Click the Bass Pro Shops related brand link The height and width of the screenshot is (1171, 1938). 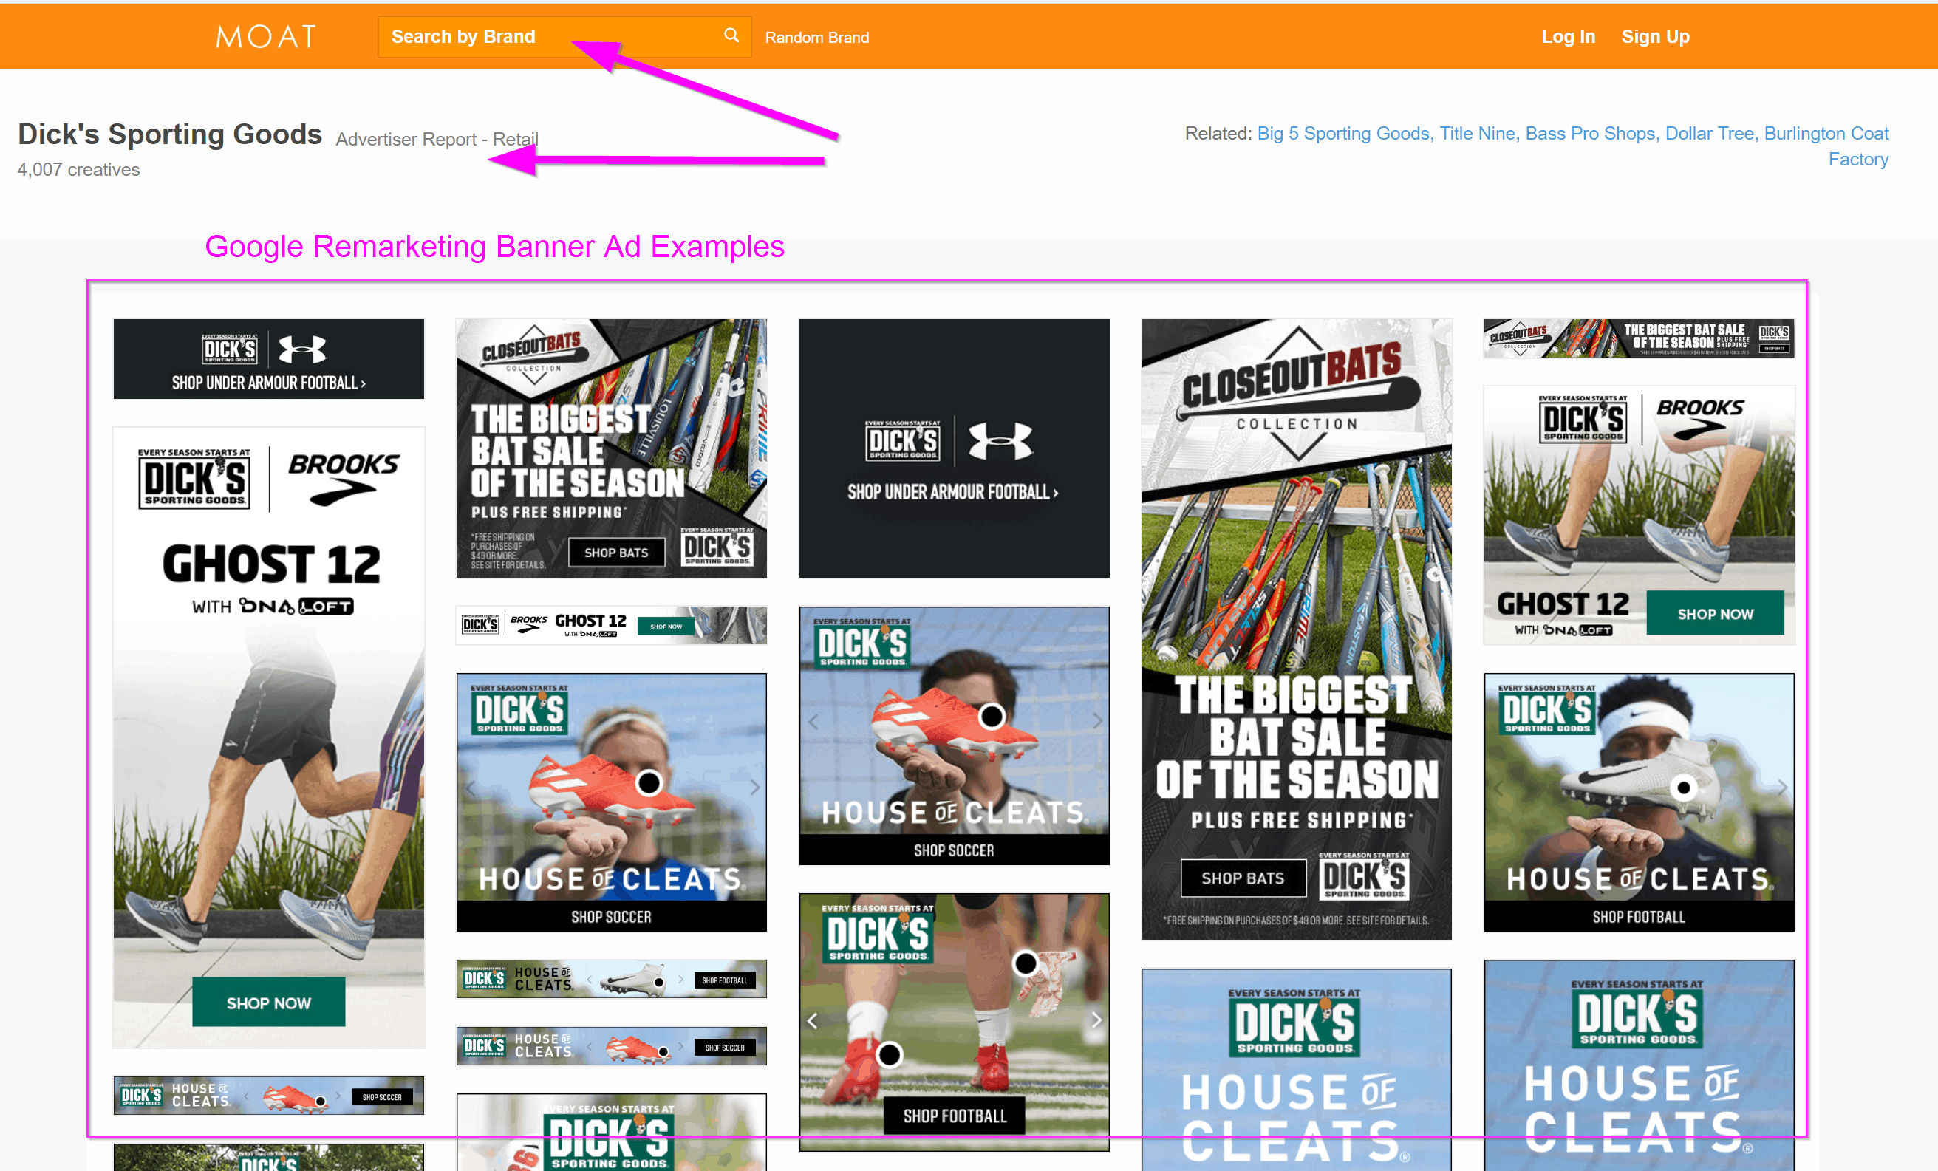pos(1588,136)
